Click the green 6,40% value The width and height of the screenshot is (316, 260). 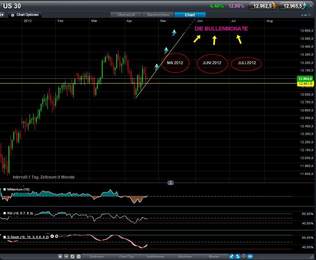[x=217, y=6]
